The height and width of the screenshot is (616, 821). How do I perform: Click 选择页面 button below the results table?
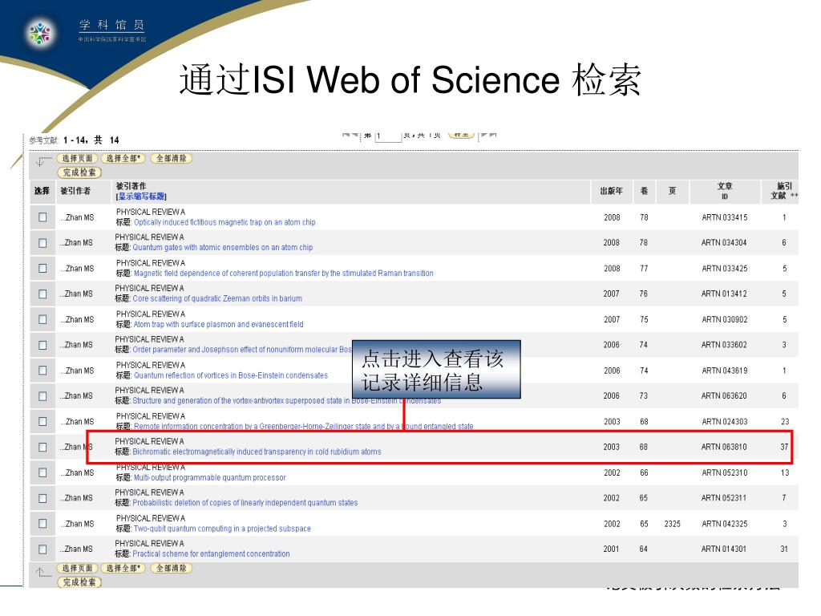tap(77, 569)
